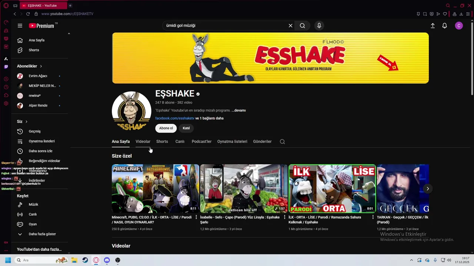Open Twitch in the Opera sidebar
The width and height of the screenshot is (474, 266).
6,67
